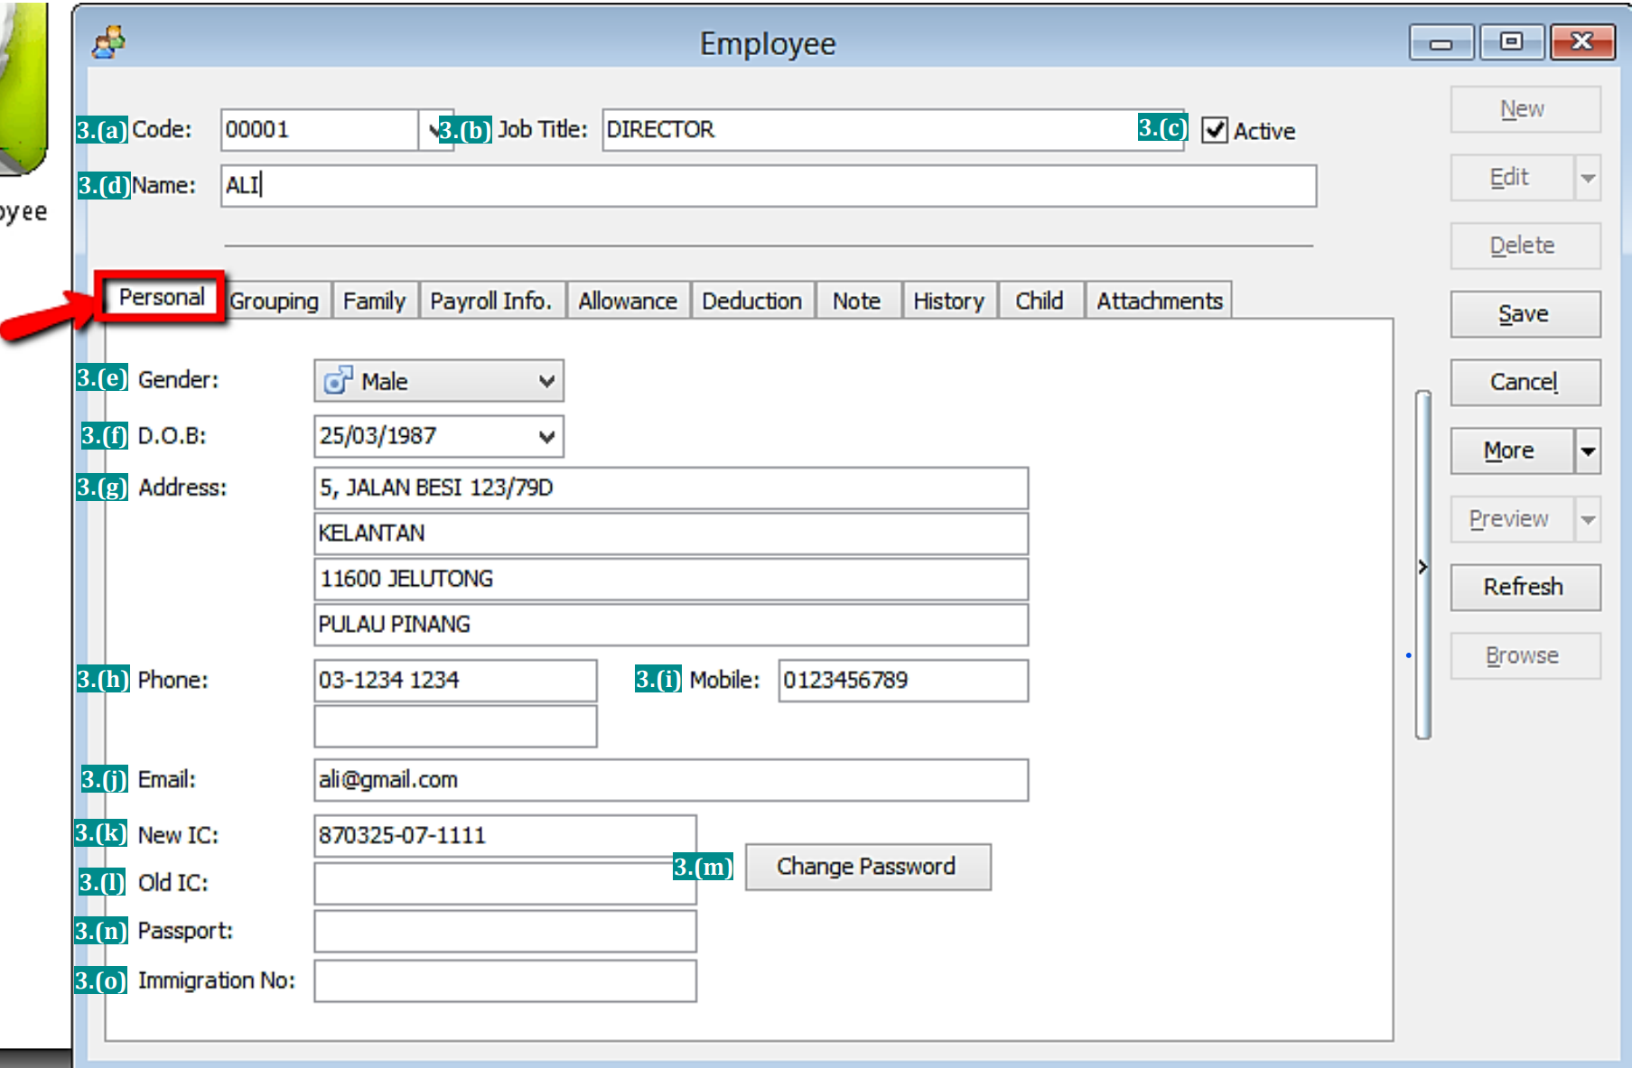Viewport: 1632px width, 1068px height.
Task: Click the Phone field 03-1234 1234
Action: click(x=455, y=681)
